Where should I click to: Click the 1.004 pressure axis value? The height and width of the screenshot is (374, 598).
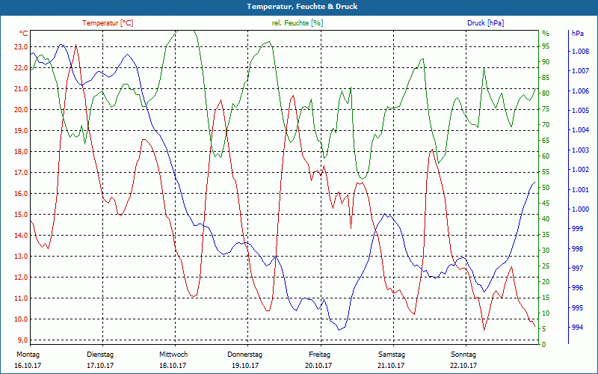coord(581,130)
